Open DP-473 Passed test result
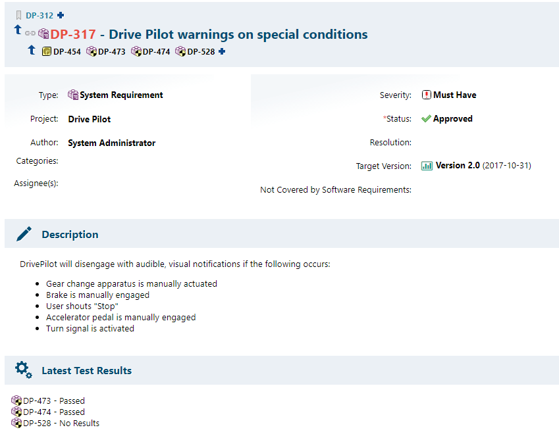 point(53,400)
